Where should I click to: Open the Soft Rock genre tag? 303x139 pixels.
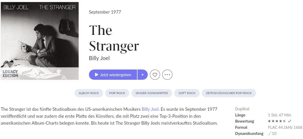[187, 93]
